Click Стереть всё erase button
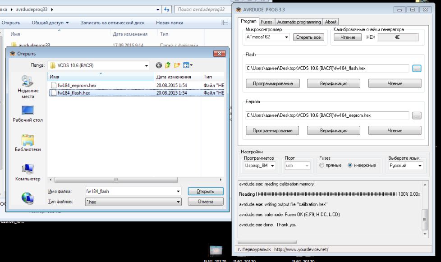 click(308, 37)
